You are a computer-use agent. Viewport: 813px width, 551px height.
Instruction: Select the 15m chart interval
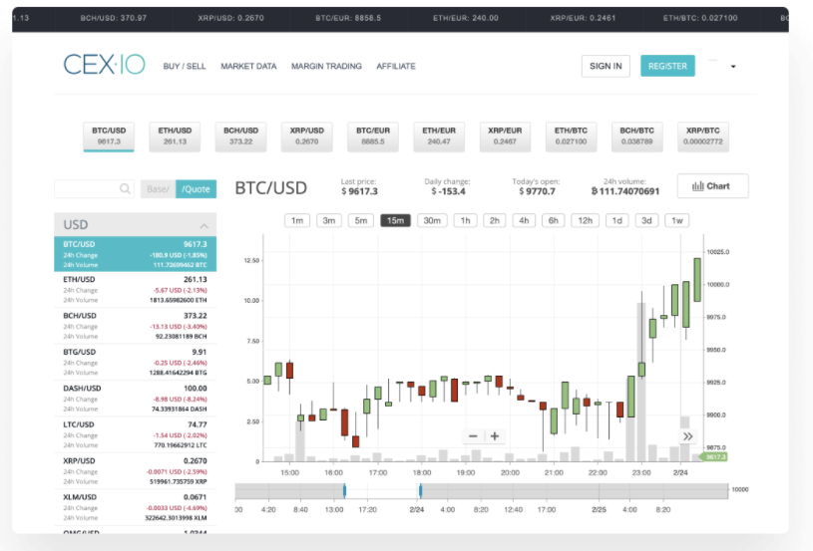[395, 220]
